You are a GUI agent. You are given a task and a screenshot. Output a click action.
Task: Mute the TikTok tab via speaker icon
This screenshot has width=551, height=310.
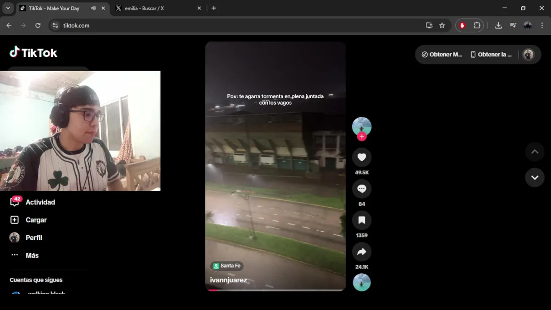pyautogui.click(x=93, y=8)
